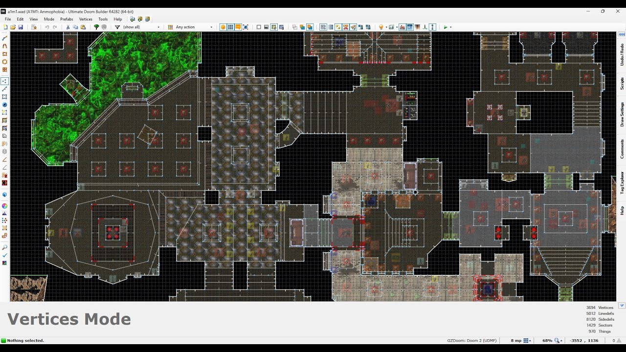Click the '68%' zoom value

coord(547,340)
